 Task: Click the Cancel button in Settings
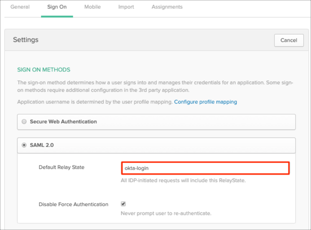288,40
